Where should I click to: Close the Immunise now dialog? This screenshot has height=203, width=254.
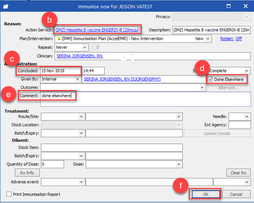tap(246, 6)
